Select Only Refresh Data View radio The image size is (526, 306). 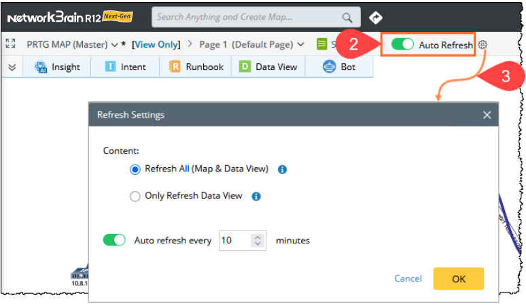pyautogui.click(x=135, y=196)
